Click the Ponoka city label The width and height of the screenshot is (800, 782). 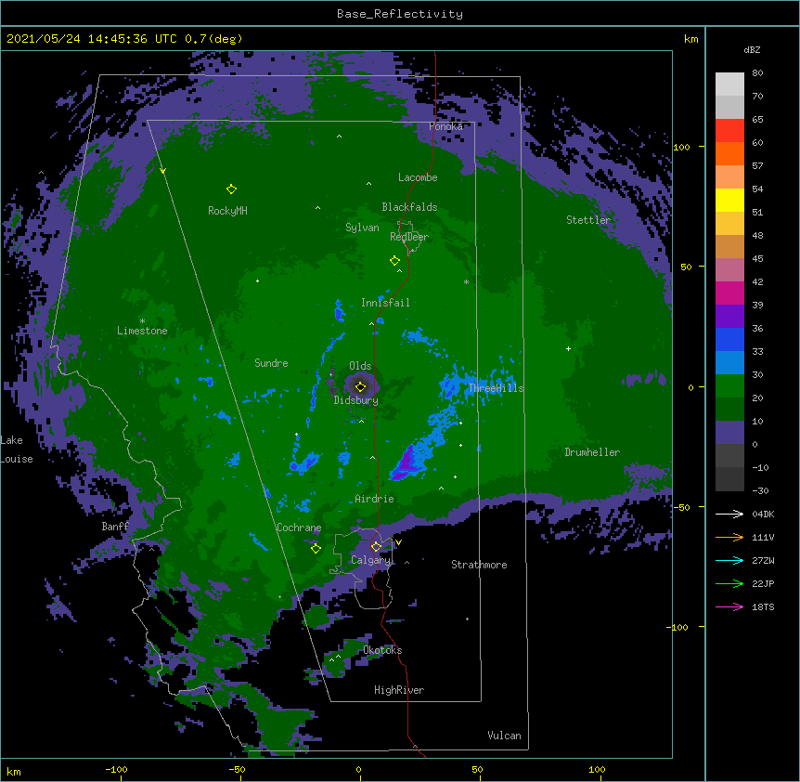tap(445, 126)
